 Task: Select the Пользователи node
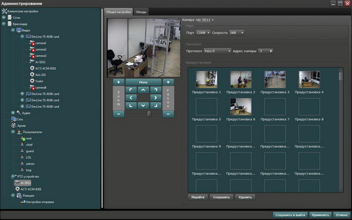click(x=32, y=132)
